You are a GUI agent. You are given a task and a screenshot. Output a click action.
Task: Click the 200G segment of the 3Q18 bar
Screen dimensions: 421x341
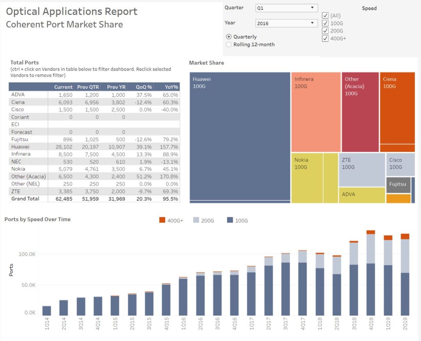(x=354, y=254)
